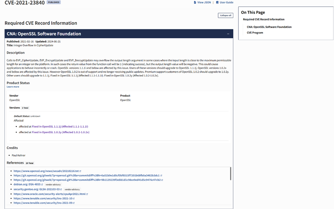334x209 pixels.
Task: Open git.openssl.org commitdiff 9b112923 reference
Action: coord(87,180)
